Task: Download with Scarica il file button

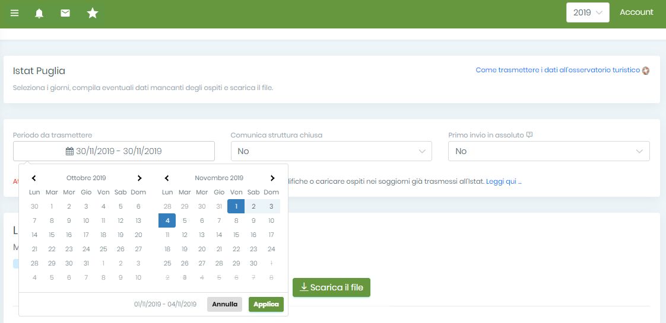Action: (x=331, y=287)
